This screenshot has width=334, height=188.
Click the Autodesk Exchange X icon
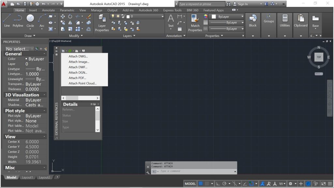click(266, 4)
